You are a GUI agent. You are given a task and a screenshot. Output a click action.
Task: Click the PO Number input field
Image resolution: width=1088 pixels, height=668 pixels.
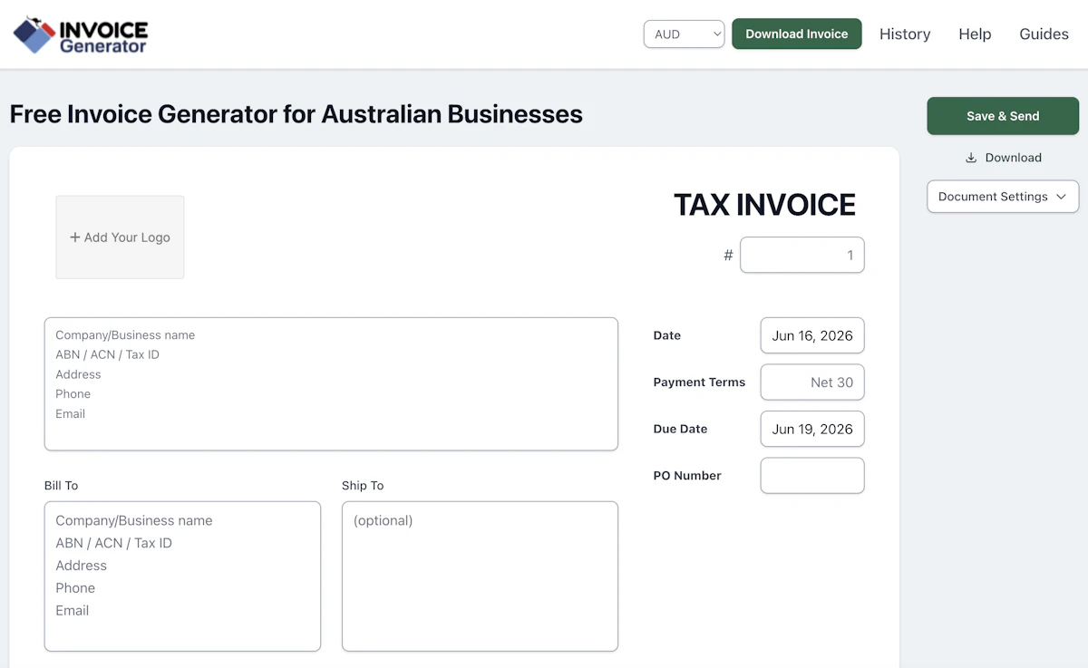812,476
